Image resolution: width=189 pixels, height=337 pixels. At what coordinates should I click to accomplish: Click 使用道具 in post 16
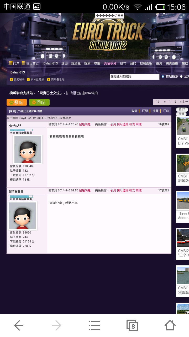click(123, 124)
